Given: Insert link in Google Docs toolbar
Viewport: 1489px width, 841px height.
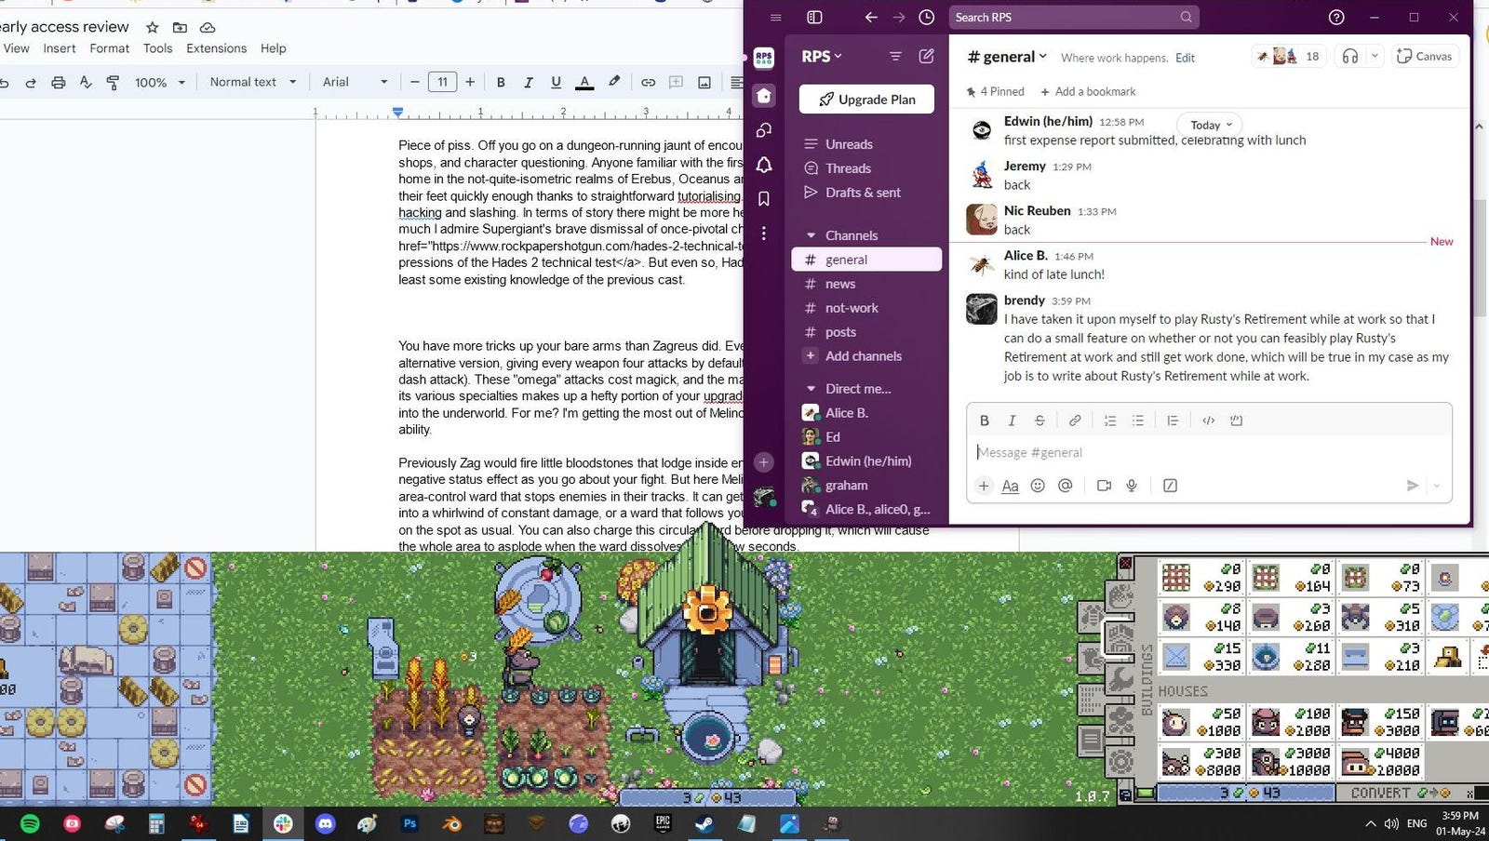Looking at the screenshot, I should (x=648, y=82).
